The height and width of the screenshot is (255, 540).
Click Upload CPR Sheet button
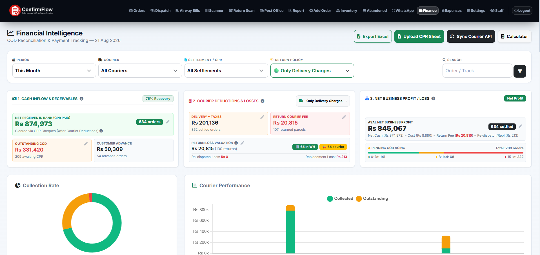[419, 37]
